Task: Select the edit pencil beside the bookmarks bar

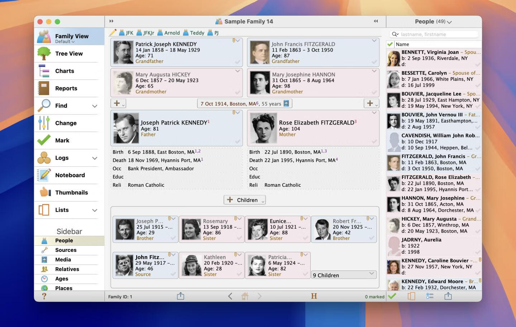Action: (114, 33)
